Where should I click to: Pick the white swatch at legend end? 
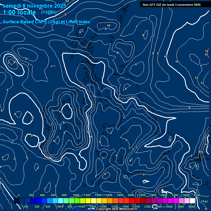[x=192, y=201]
